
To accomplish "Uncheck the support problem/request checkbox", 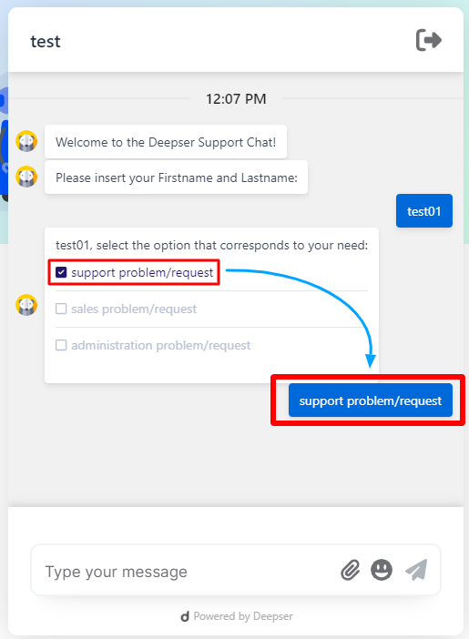I will tap(61, 272).
